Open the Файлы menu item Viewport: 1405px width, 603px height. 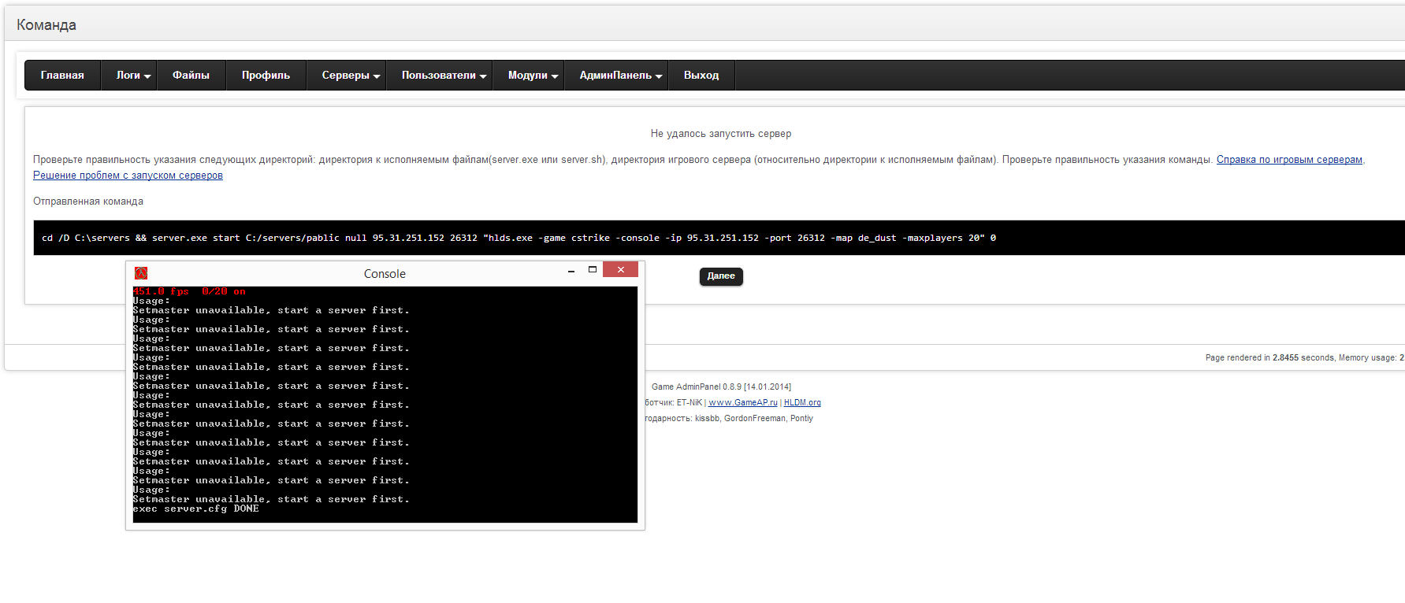click(x=191, y=76)
